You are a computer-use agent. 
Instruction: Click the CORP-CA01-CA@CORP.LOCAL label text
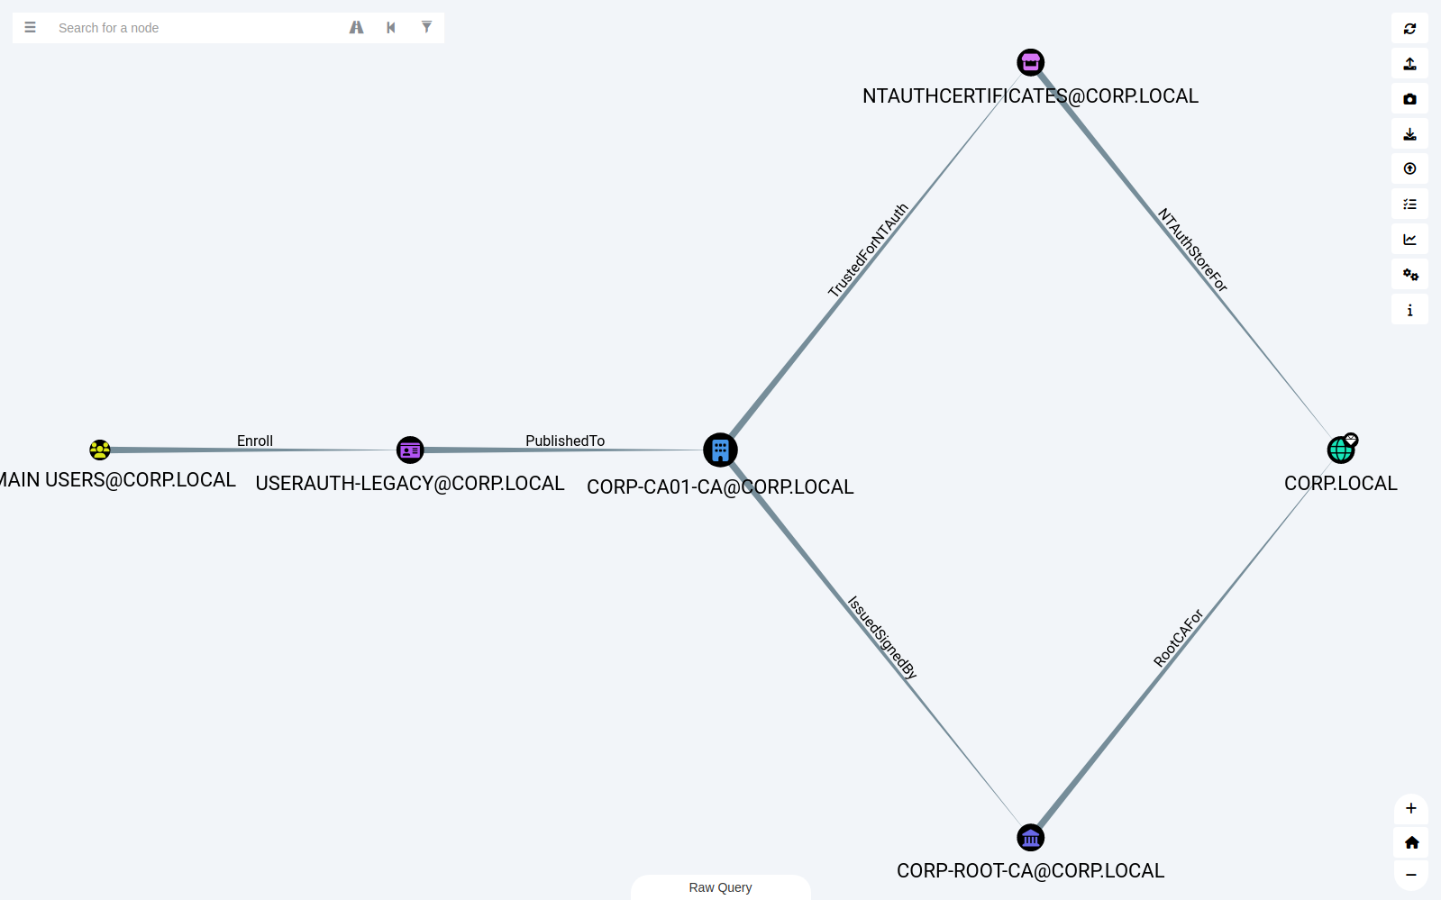[x=720, y=487]
